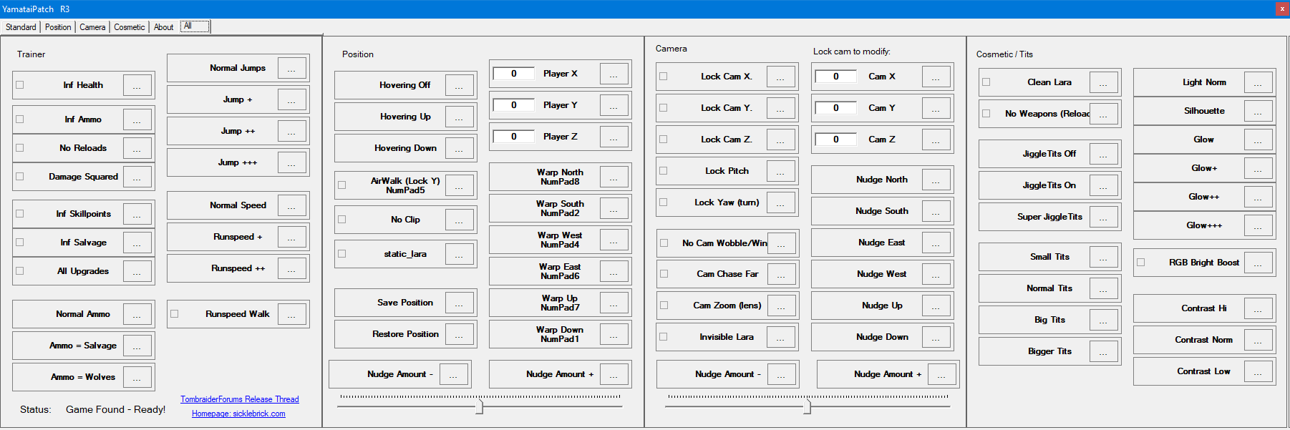The height and width of the screenshot is (430, 1290).
Task: Click ellipsis button beside Warp North
Action: (614, 177)
